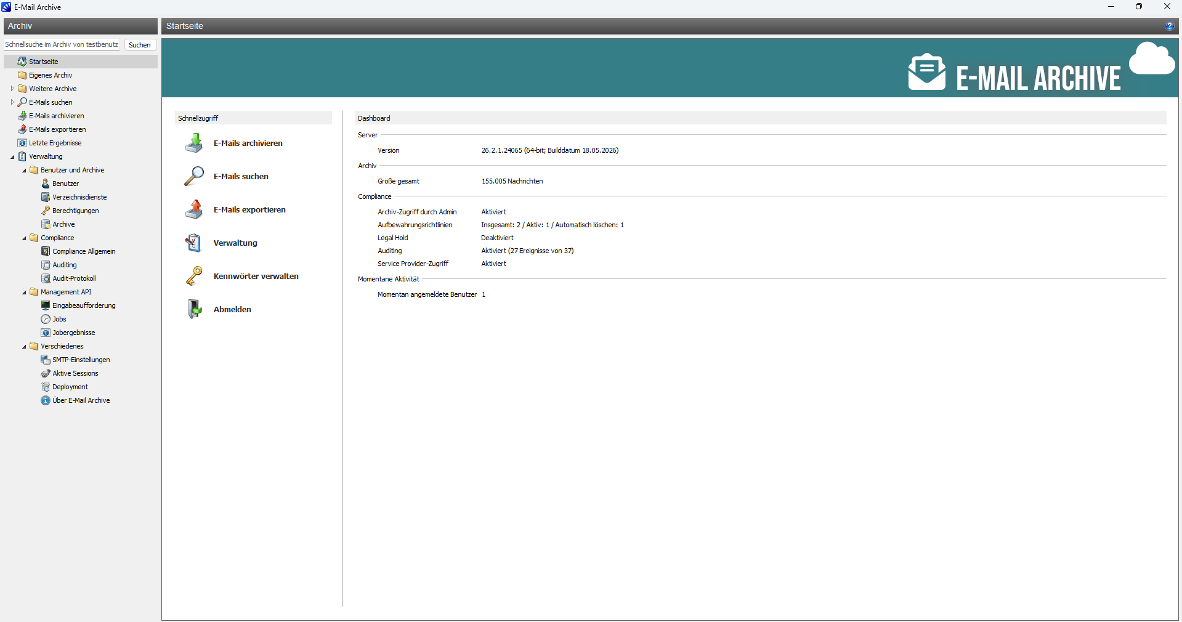Select Eigenes Archiv label in the tree
Screen dimensions: 1182x622
[51, 75]
